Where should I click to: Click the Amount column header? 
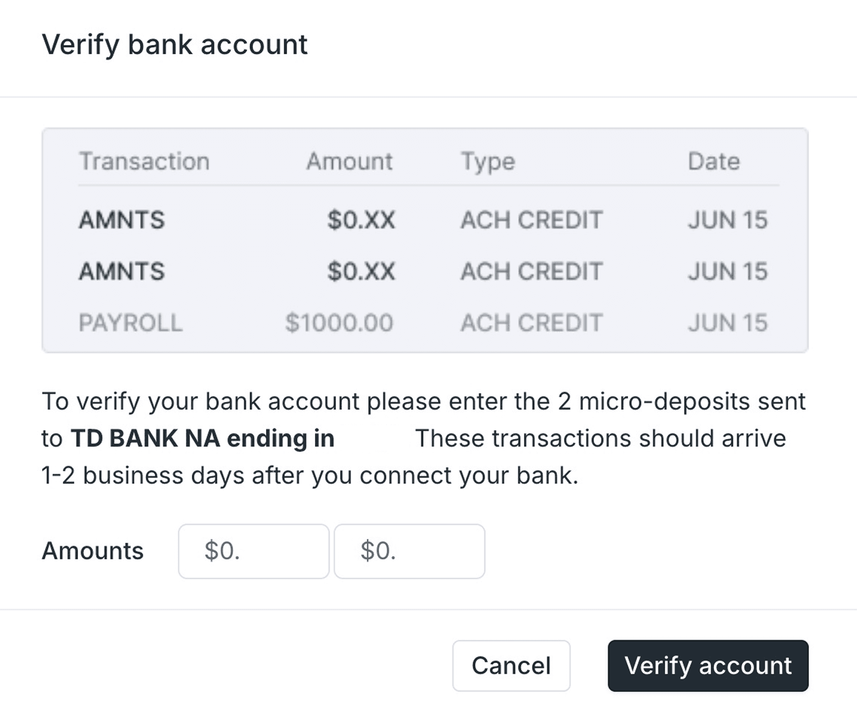point(349,161)
